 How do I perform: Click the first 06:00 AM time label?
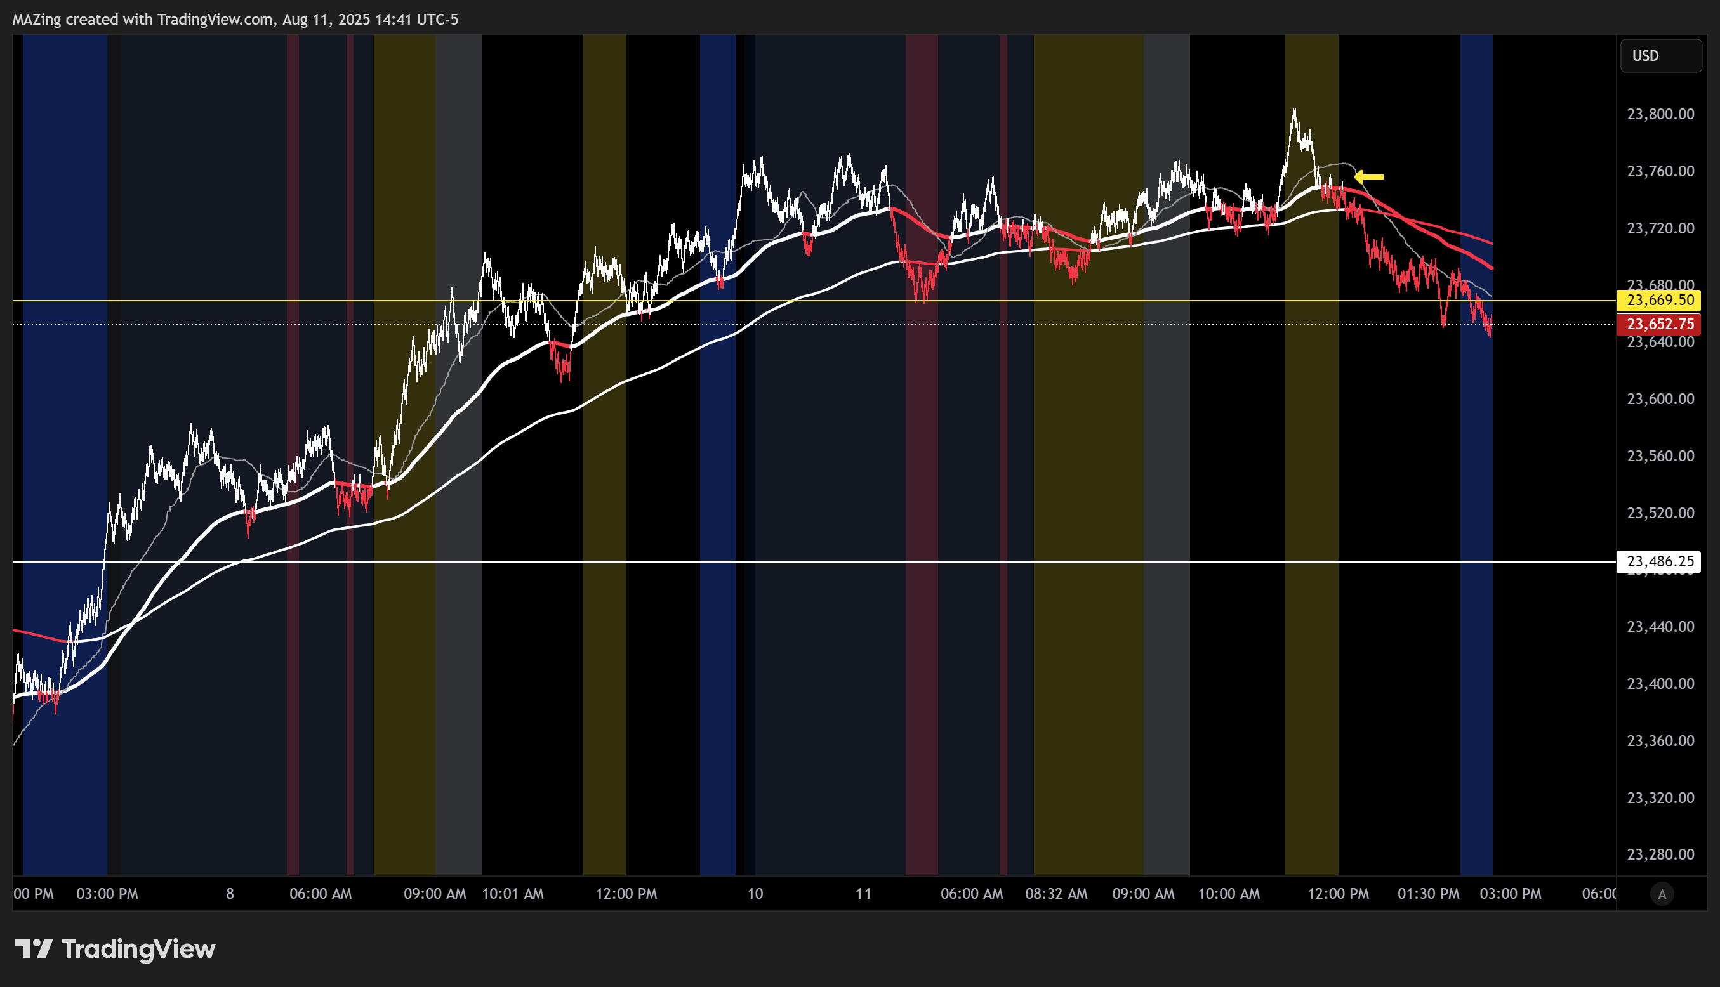pos(320,894)
